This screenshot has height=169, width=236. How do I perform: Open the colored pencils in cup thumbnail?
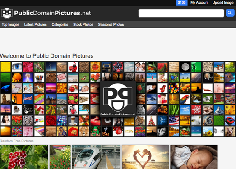[x=39, y=78]
